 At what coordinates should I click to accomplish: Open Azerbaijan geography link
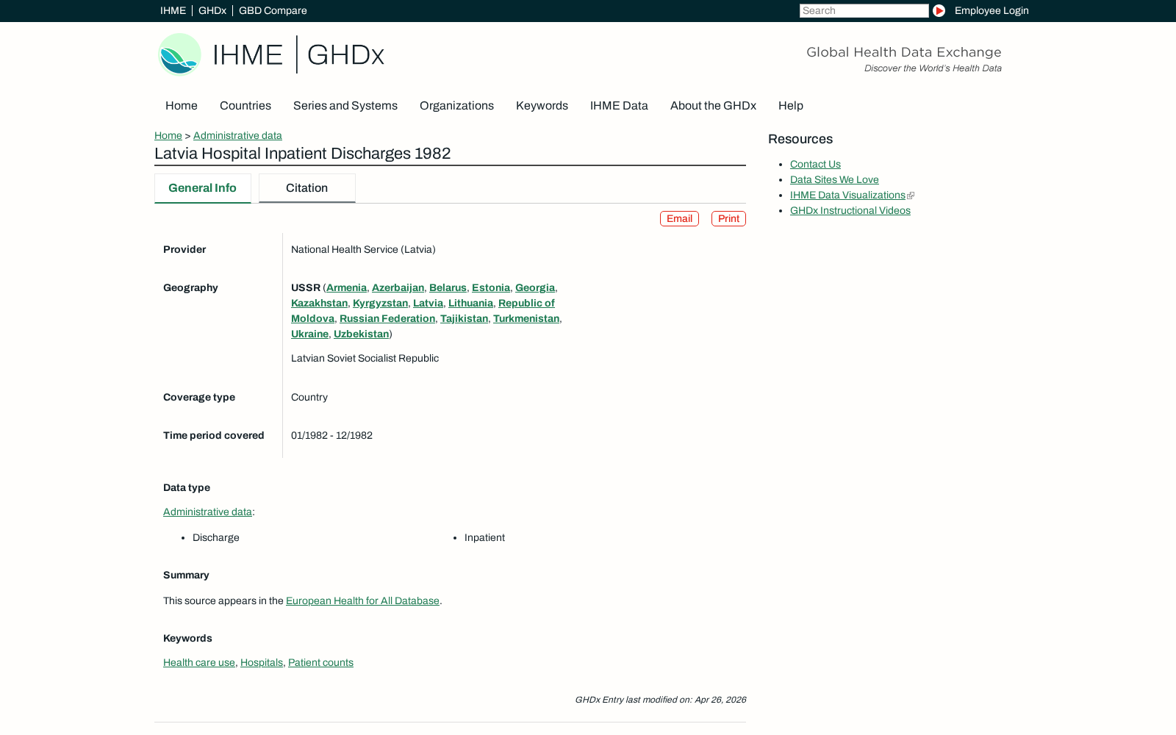pyautogui.click(x=398, y=288)
